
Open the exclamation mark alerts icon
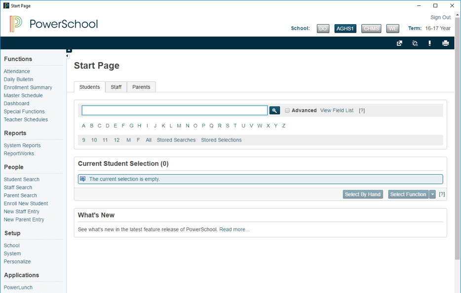click(429, 43)
